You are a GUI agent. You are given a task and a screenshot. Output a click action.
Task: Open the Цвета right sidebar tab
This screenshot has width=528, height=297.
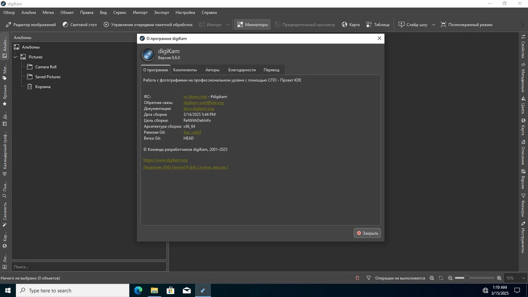[x=523, y=105]
